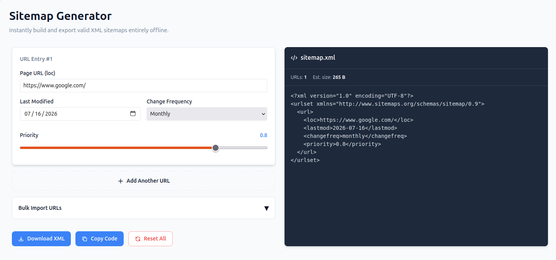Open the calendar picker icon in Last Modified
Image resolution: width=556 pixels, height=260 pixels.
pyautogui.click(x=133, y=114)
